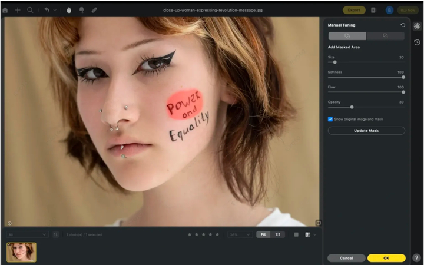Rate the photo four stars

pyautogui.click(x=210, y=234)
